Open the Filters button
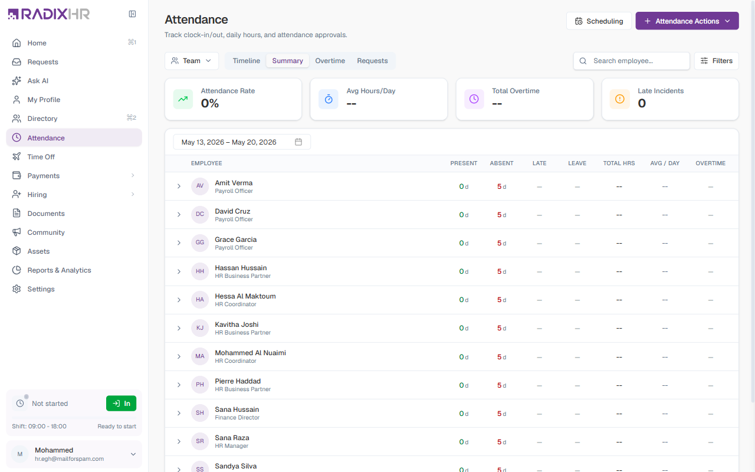Viewport: 755px width, 472px height. [x=717, y=61]
